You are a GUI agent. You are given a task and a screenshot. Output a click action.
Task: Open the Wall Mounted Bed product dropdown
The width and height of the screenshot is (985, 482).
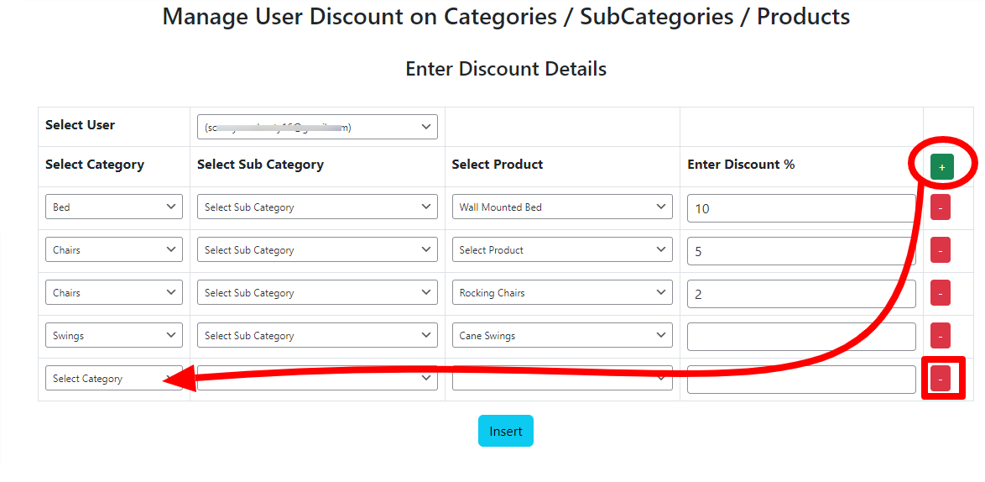tap(562, 207)
